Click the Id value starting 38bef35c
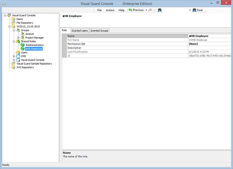233x169 pixels. click(x=209, y=56)
